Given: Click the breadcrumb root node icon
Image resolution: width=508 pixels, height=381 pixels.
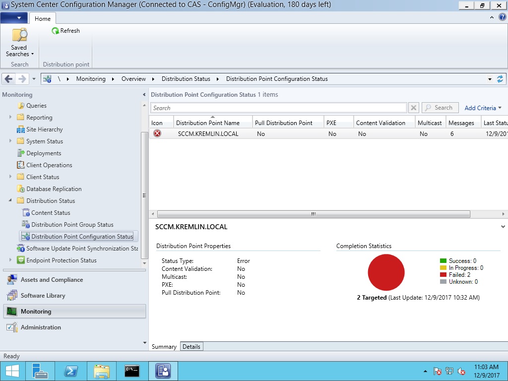Looking at the screenshot, I should tap(47, 79).
